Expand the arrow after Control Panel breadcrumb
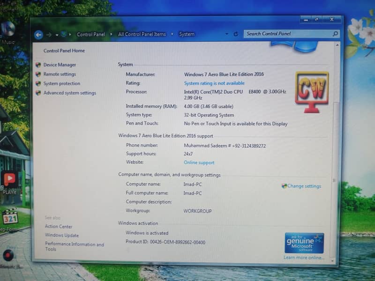 (x=111, y=34)
